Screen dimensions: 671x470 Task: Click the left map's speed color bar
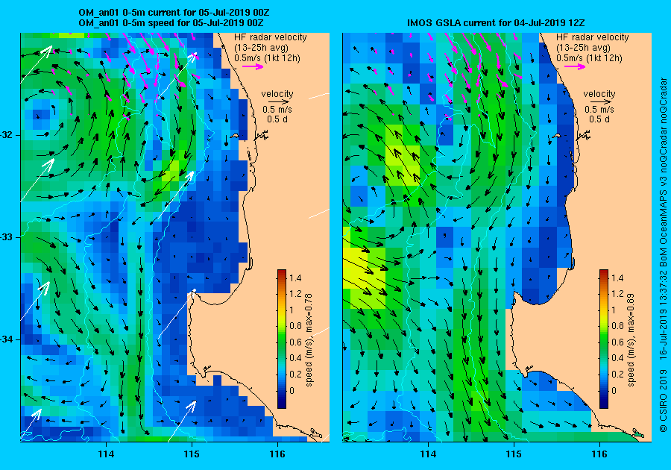(282, 339)
